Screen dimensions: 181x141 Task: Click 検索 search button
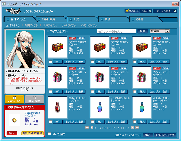pyautogui.click(x=143, y=31)
